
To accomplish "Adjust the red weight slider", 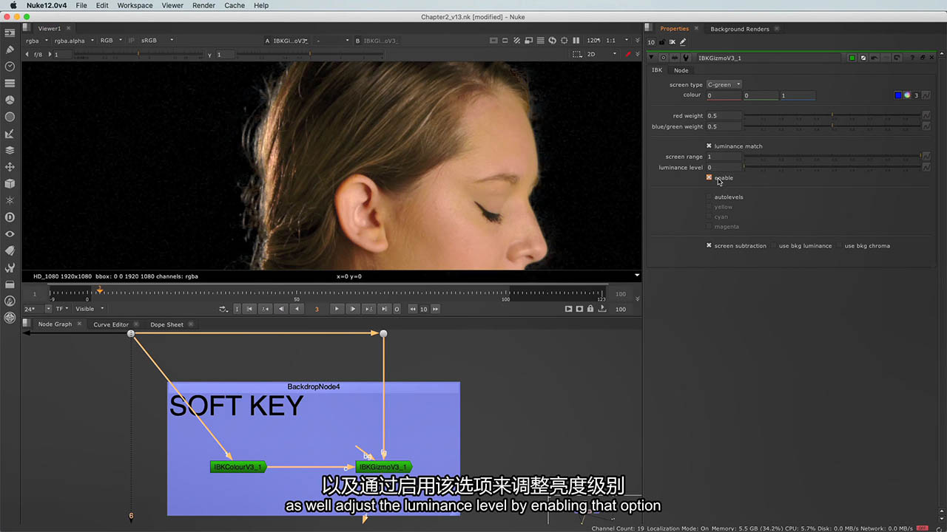I will 832,116.
